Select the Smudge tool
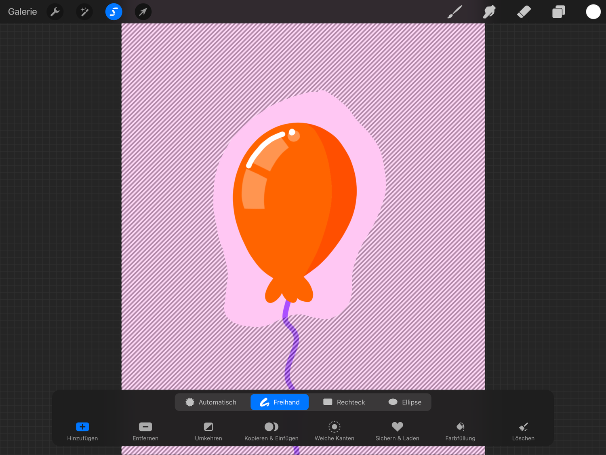This screenshot has height=455, width=606. (x=489, y=12)
